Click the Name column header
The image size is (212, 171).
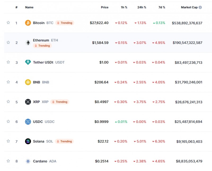point(29,7)
